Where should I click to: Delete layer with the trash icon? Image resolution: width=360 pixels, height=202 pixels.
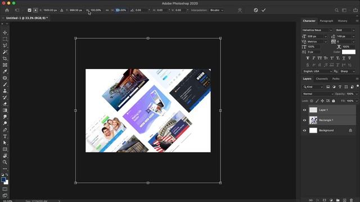[x=351, y=200]
